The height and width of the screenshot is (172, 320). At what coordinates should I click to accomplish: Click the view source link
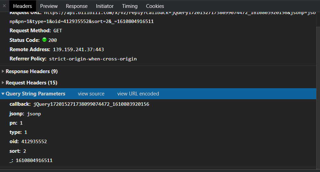pyautogui.click(x=91, y=94)
